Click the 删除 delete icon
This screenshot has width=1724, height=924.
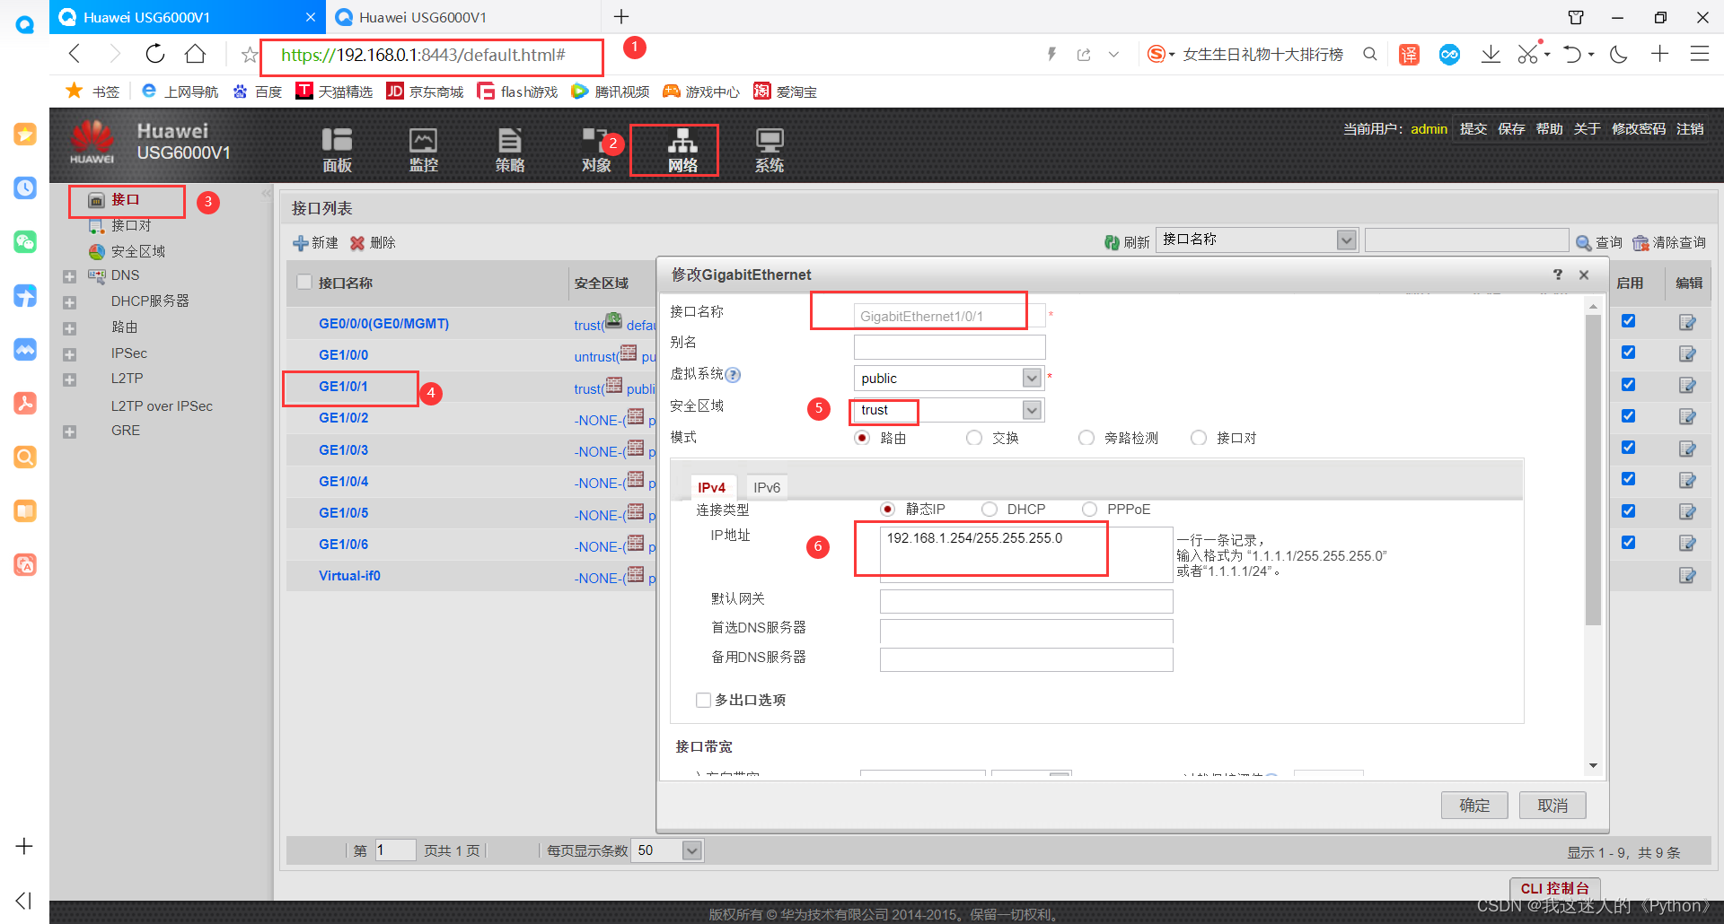click(x=373, y=242)
